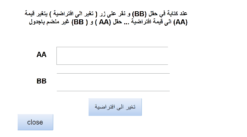Click the word عند opening the instructions
The height and width of the screenshot is (137, 247).
pyautogui.click(x=183, y=13)
